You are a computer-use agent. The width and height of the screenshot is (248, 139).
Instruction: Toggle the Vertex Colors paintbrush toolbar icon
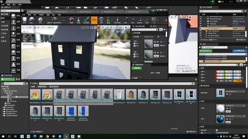tap(86, 20)
